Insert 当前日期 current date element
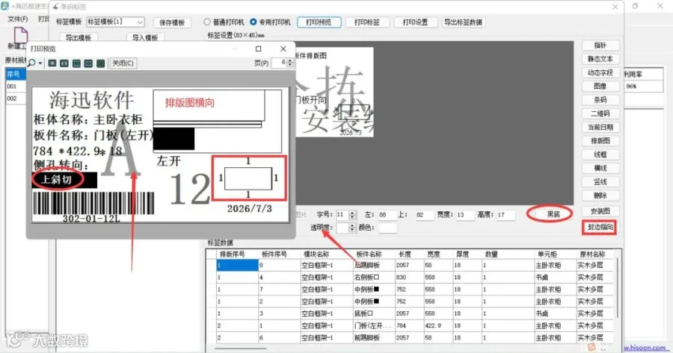673x353 pixels. point(600,127)
